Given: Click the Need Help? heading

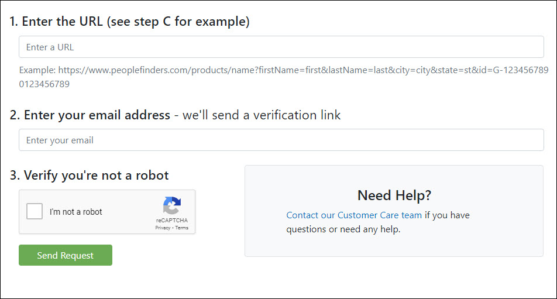Looking at the screenshot, I should (x=394, y=195).
